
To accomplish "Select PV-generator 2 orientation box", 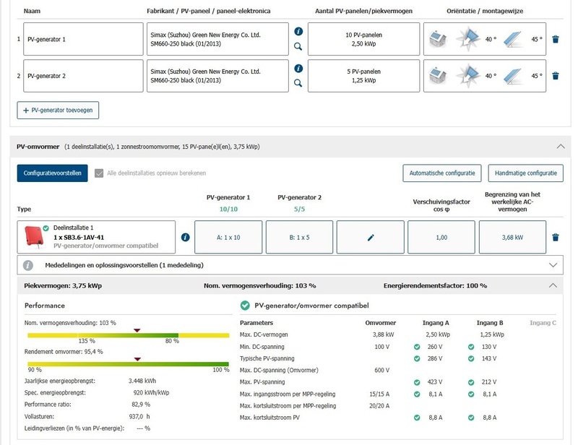I will tap(484, 76).
